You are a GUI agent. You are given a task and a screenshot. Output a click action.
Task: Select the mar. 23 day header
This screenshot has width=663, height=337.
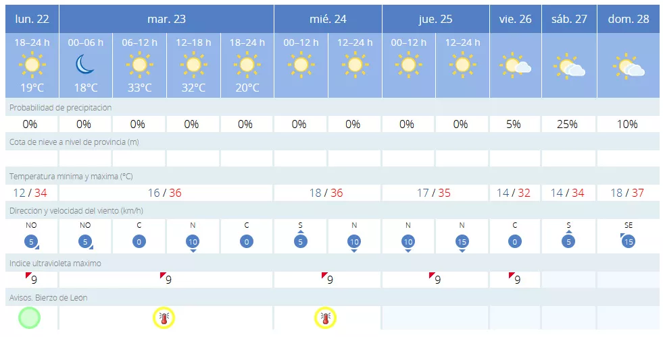[166, 19]
